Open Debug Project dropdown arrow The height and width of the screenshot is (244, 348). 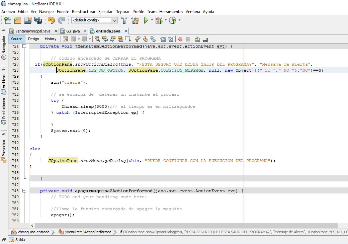tap(166, 20)
